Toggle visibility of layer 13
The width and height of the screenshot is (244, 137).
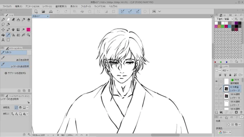coord(216,96)
